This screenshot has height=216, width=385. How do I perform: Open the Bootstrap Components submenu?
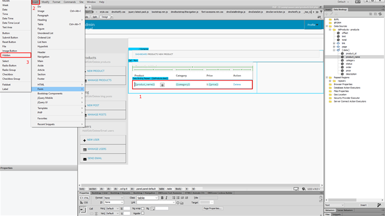pos(58,94)
